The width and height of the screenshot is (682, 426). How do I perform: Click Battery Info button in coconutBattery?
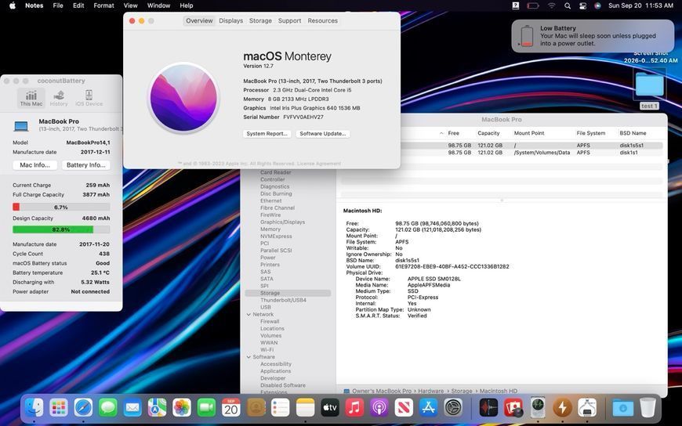(x=86, y=165)
